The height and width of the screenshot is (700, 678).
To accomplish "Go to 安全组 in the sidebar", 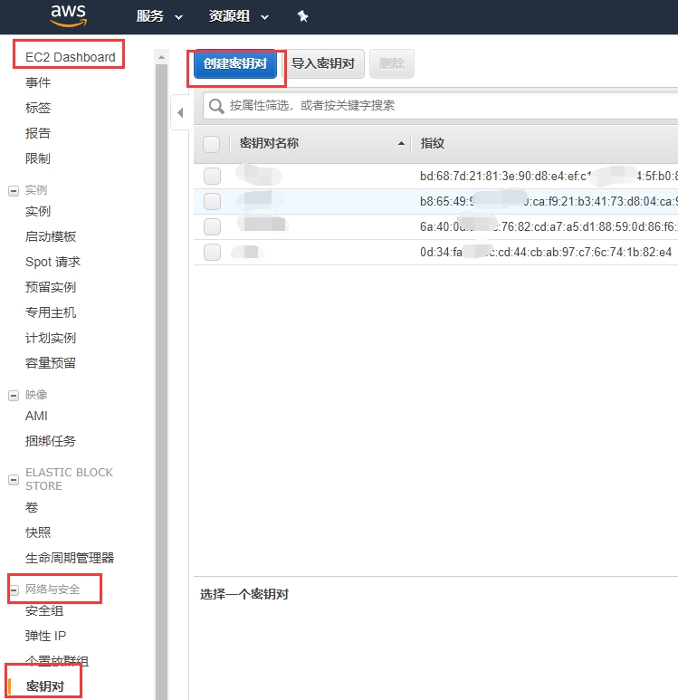I will [x=44, y=611].
